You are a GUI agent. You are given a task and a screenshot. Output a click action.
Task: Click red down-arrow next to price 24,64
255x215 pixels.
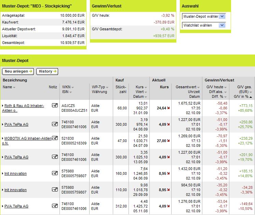pos(168,108)
